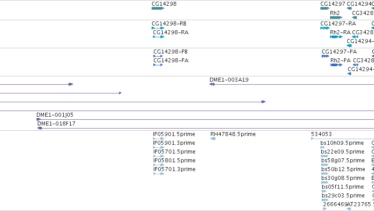374x211 pixels.
Task: Select the DME1-003A19 clone arrowhead
Action: coord(212,84)
